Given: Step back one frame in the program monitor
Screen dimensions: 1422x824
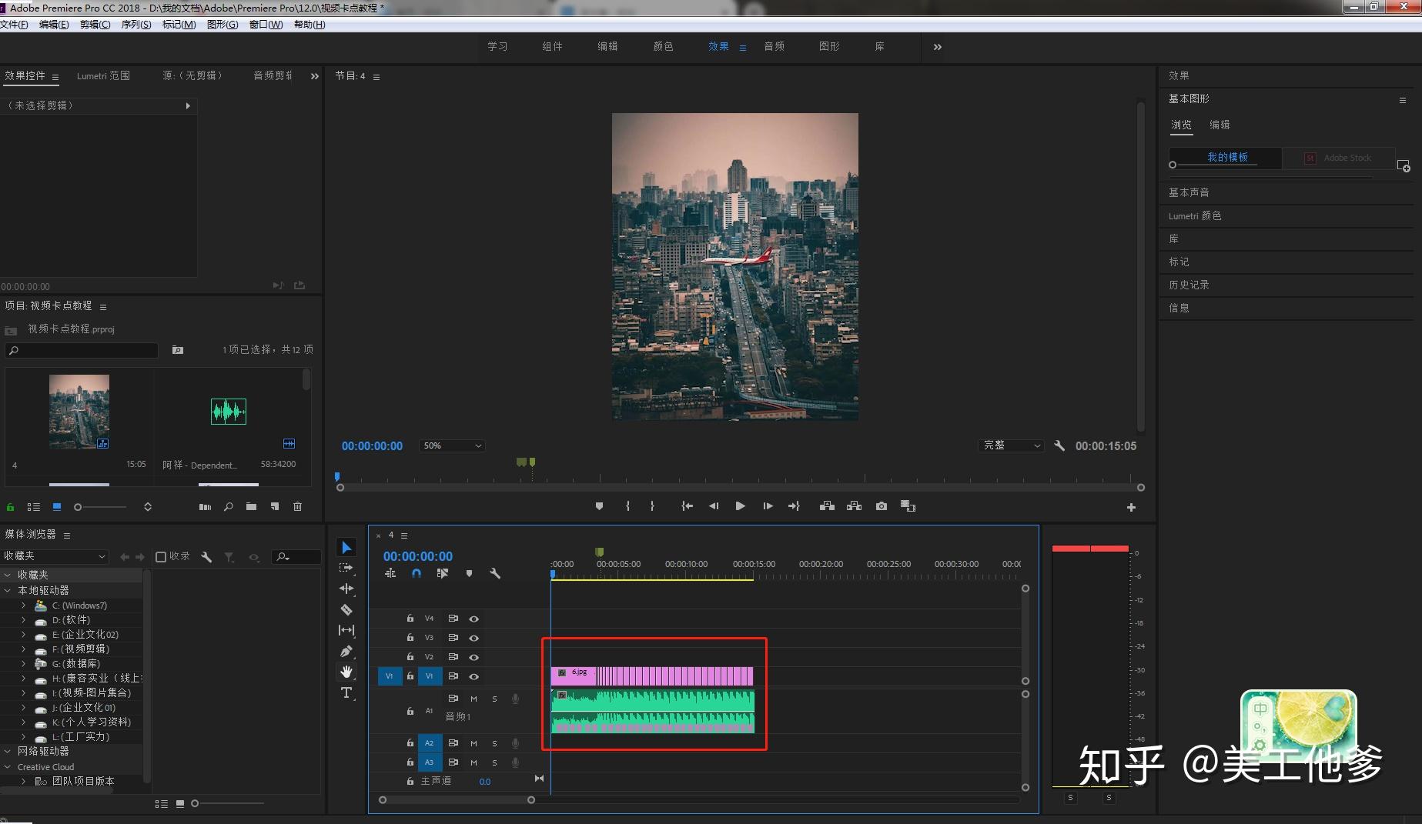Looking at the screenshot, I should coord(714,506).
